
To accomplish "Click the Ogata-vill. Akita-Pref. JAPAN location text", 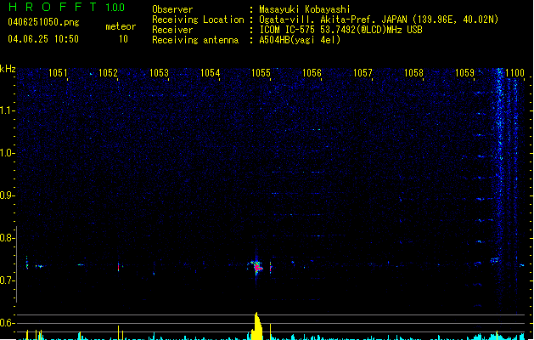I will [379, 20].
